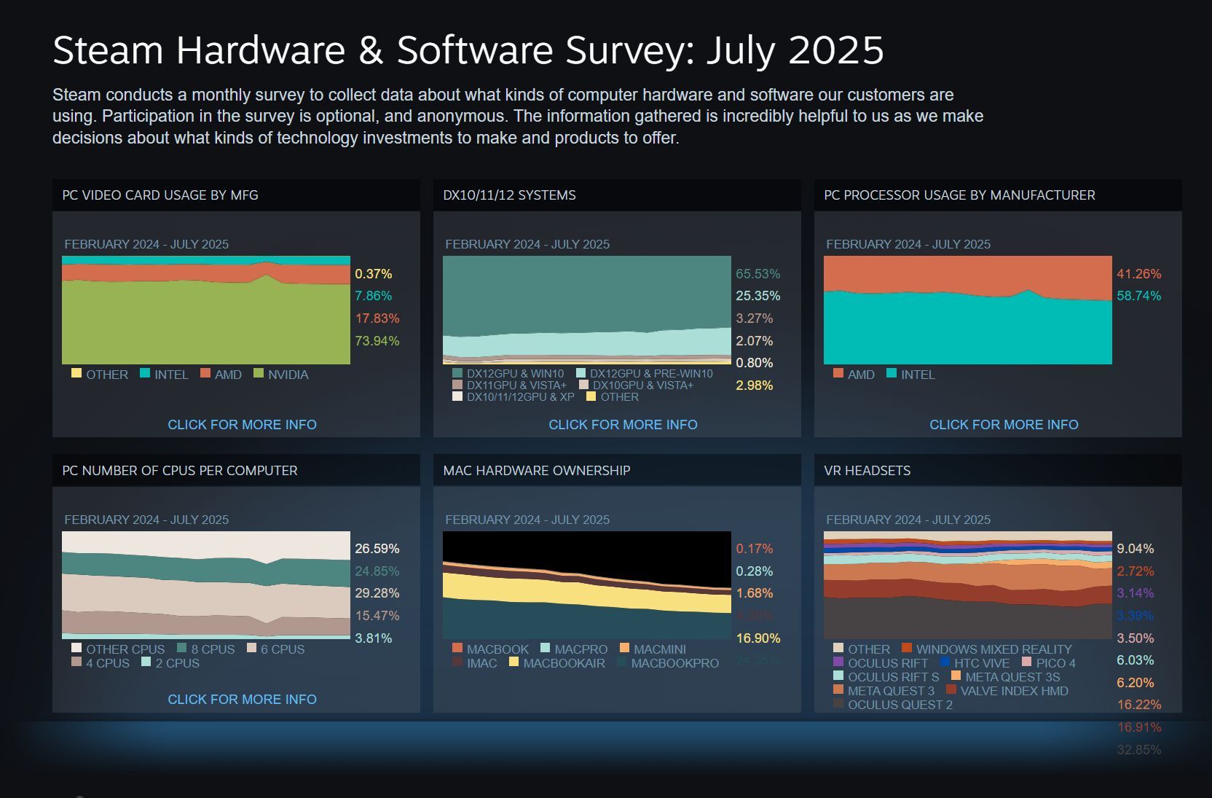Open more info for PC Video Card Usage

(242, 424)
